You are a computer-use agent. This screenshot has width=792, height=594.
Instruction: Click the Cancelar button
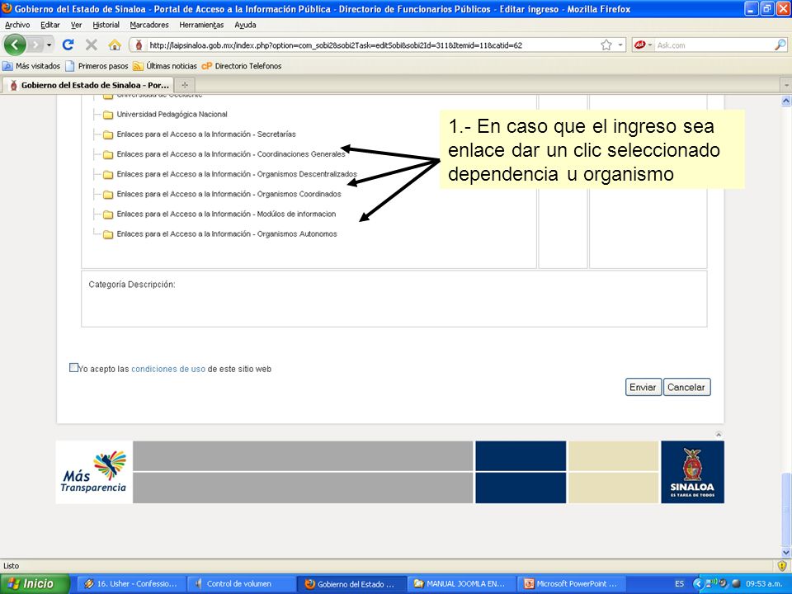[686, 387]
